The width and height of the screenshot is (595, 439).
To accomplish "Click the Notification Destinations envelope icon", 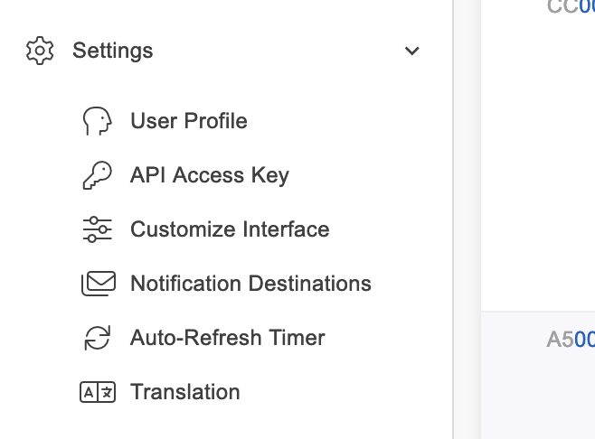I will pos(98,284).
